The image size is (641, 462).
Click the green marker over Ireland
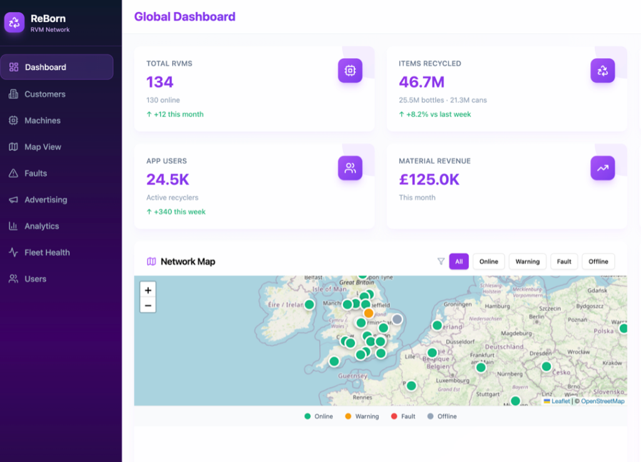pos(309,305)
